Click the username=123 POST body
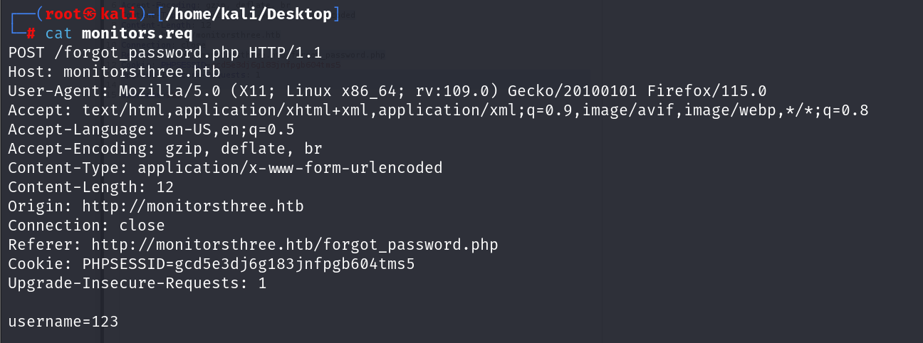923x343 pixels. (63, 322)
